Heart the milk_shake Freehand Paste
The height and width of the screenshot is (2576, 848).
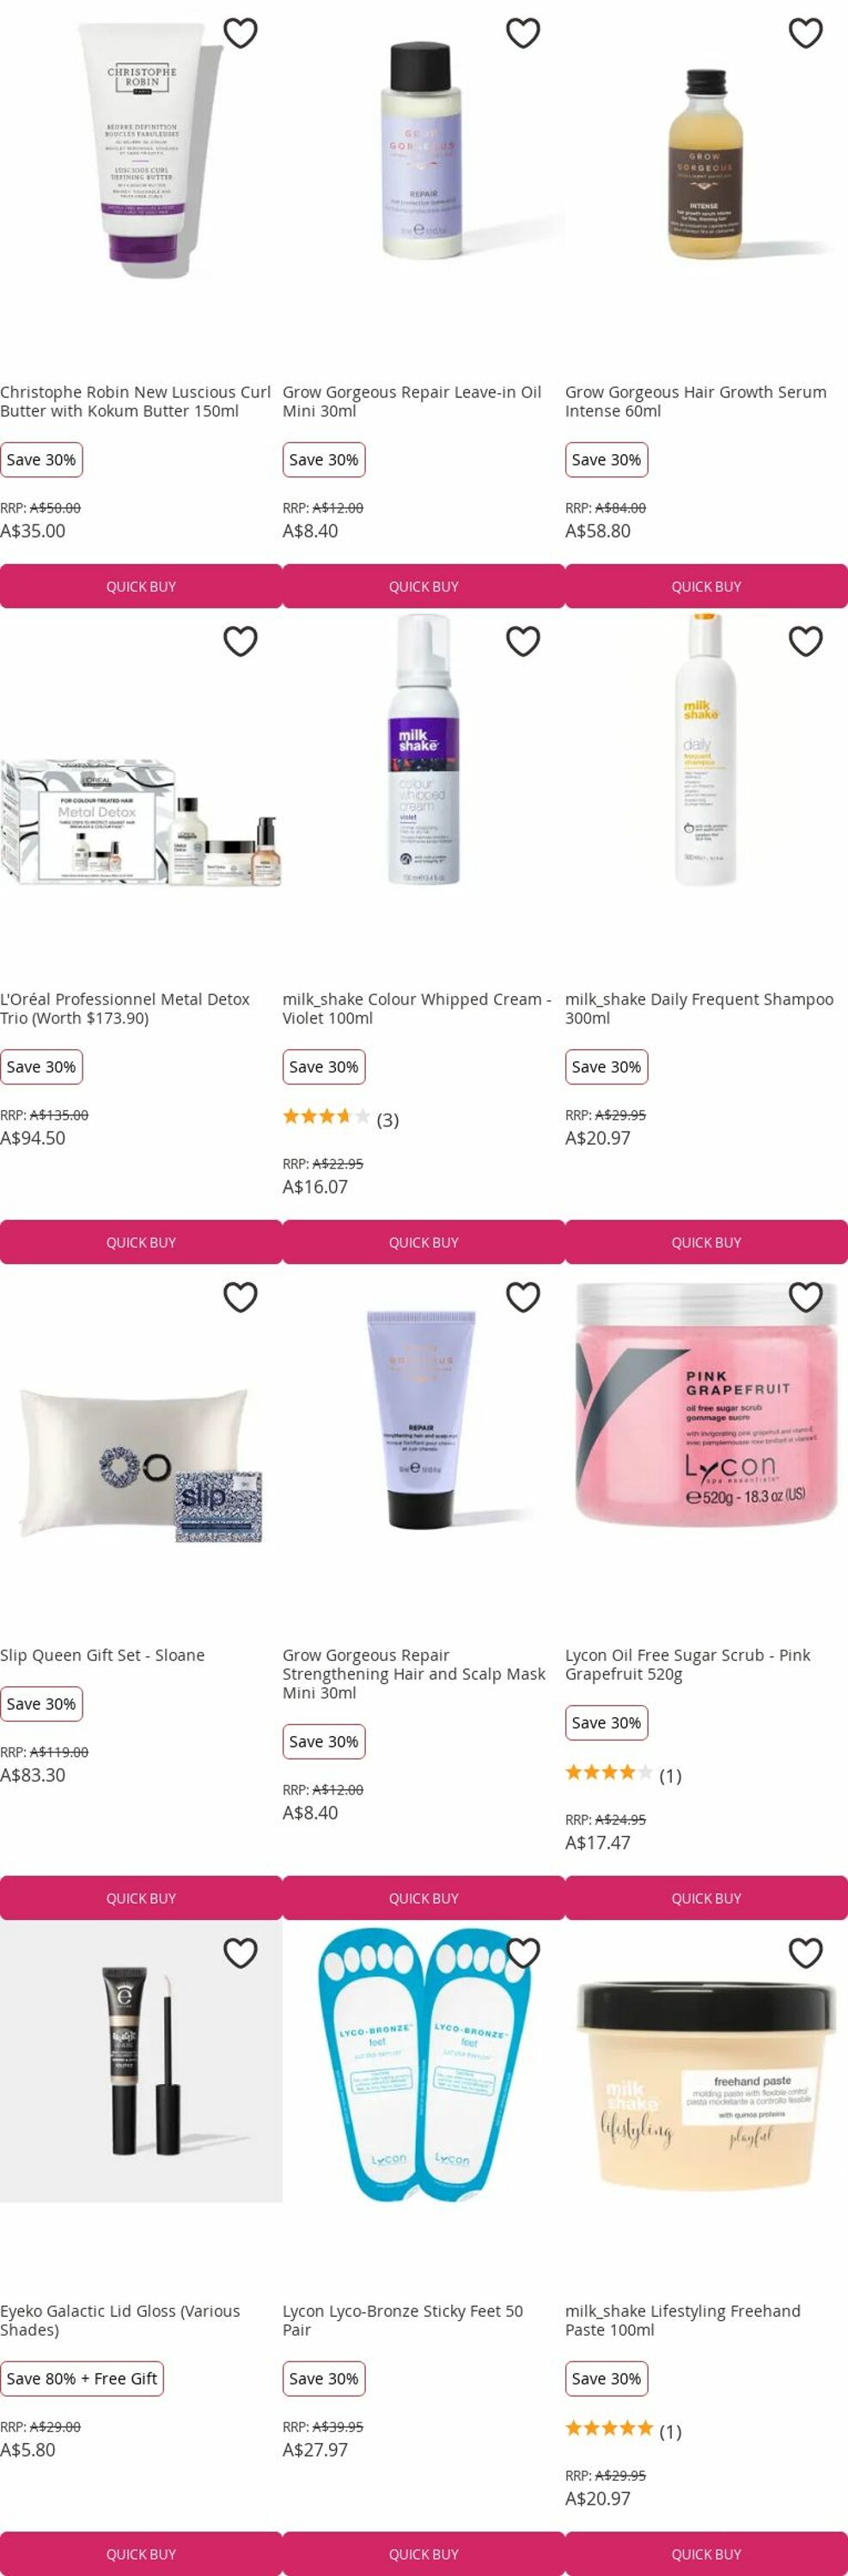coord(806,1953)
